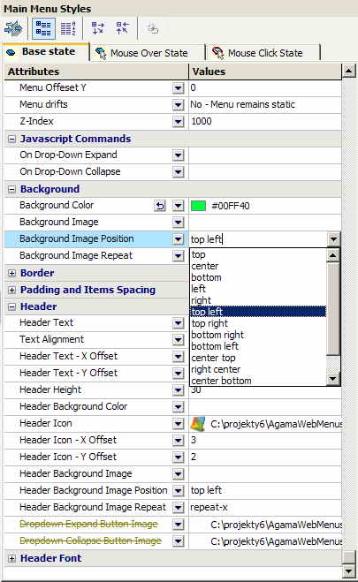Image resolution: width=358 pixels, height=582 pixels.
Task: Expand the Header Font section
Action: point(11,559)
